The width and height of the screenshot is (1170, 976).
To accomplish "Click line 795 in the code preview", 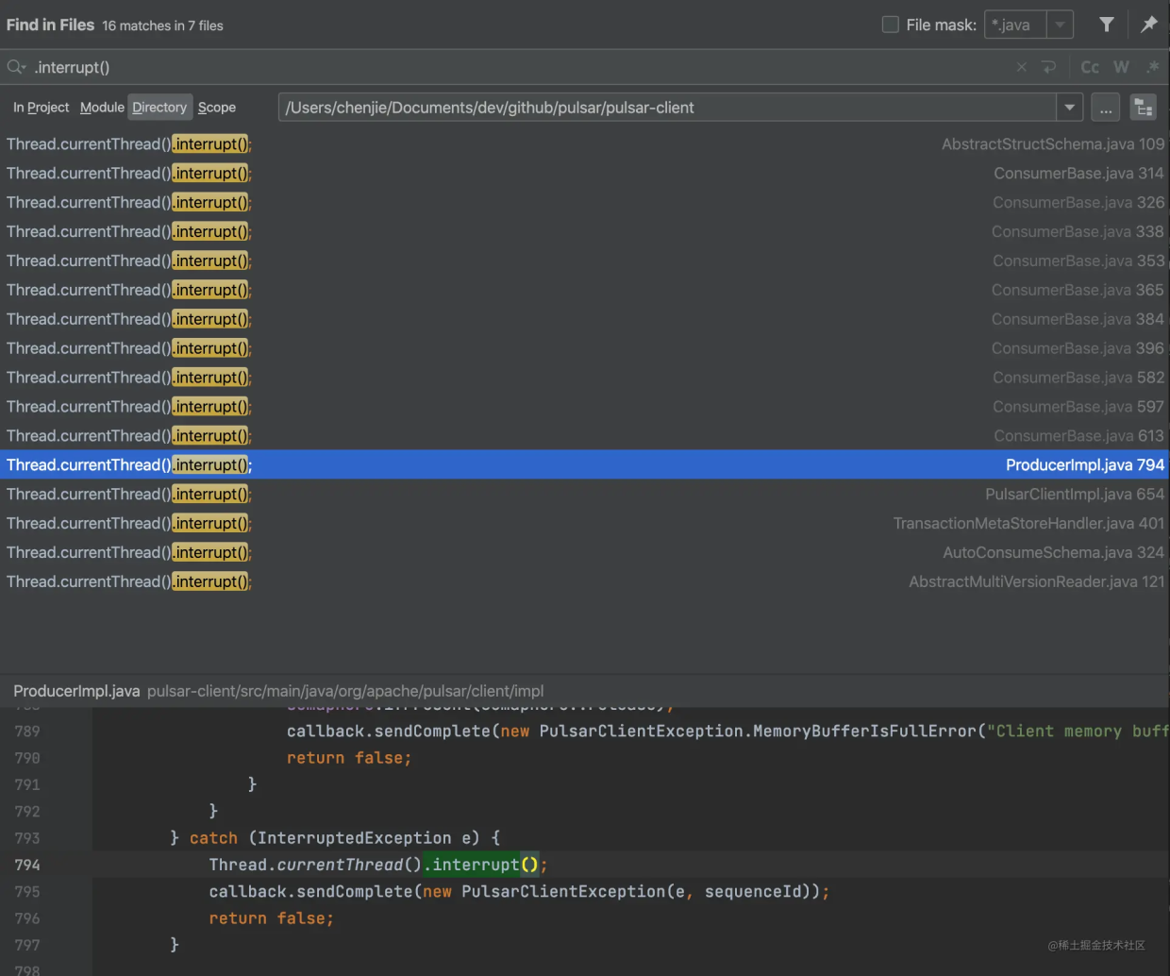I will [519, 892].
